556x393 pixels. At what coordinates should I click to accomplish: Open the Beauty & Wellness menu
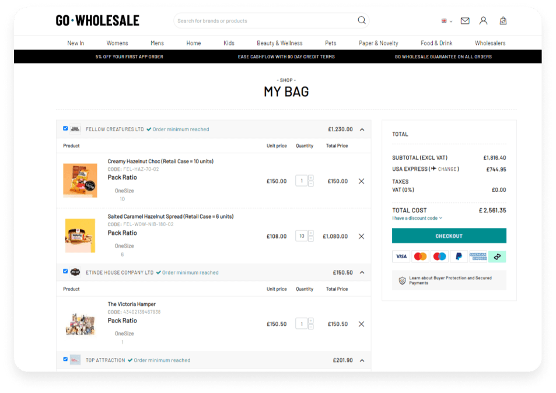click(x=279, y=43)
